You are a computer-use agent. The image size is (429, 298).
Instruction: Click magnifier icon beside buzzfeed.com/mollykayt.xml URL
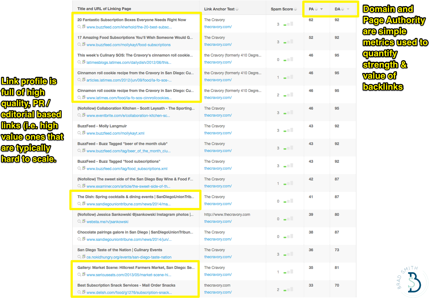pos(79,133)
